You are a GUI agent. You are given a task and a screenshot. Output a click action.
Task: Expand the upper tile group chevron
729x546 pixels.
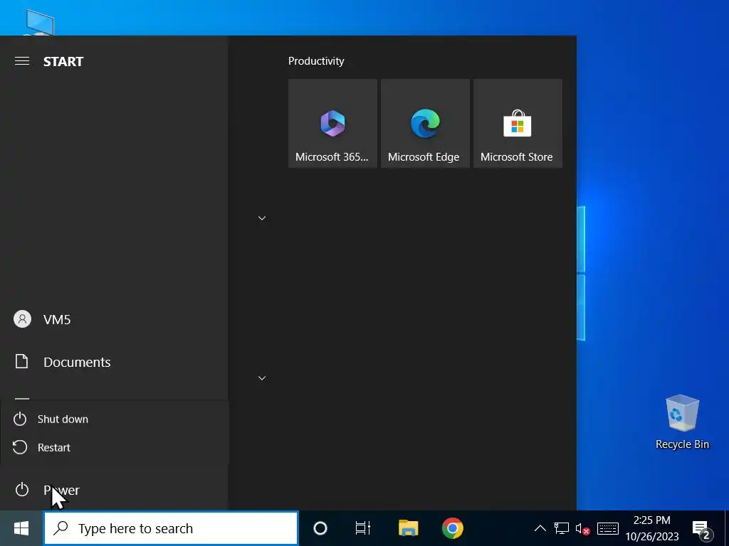262,218
